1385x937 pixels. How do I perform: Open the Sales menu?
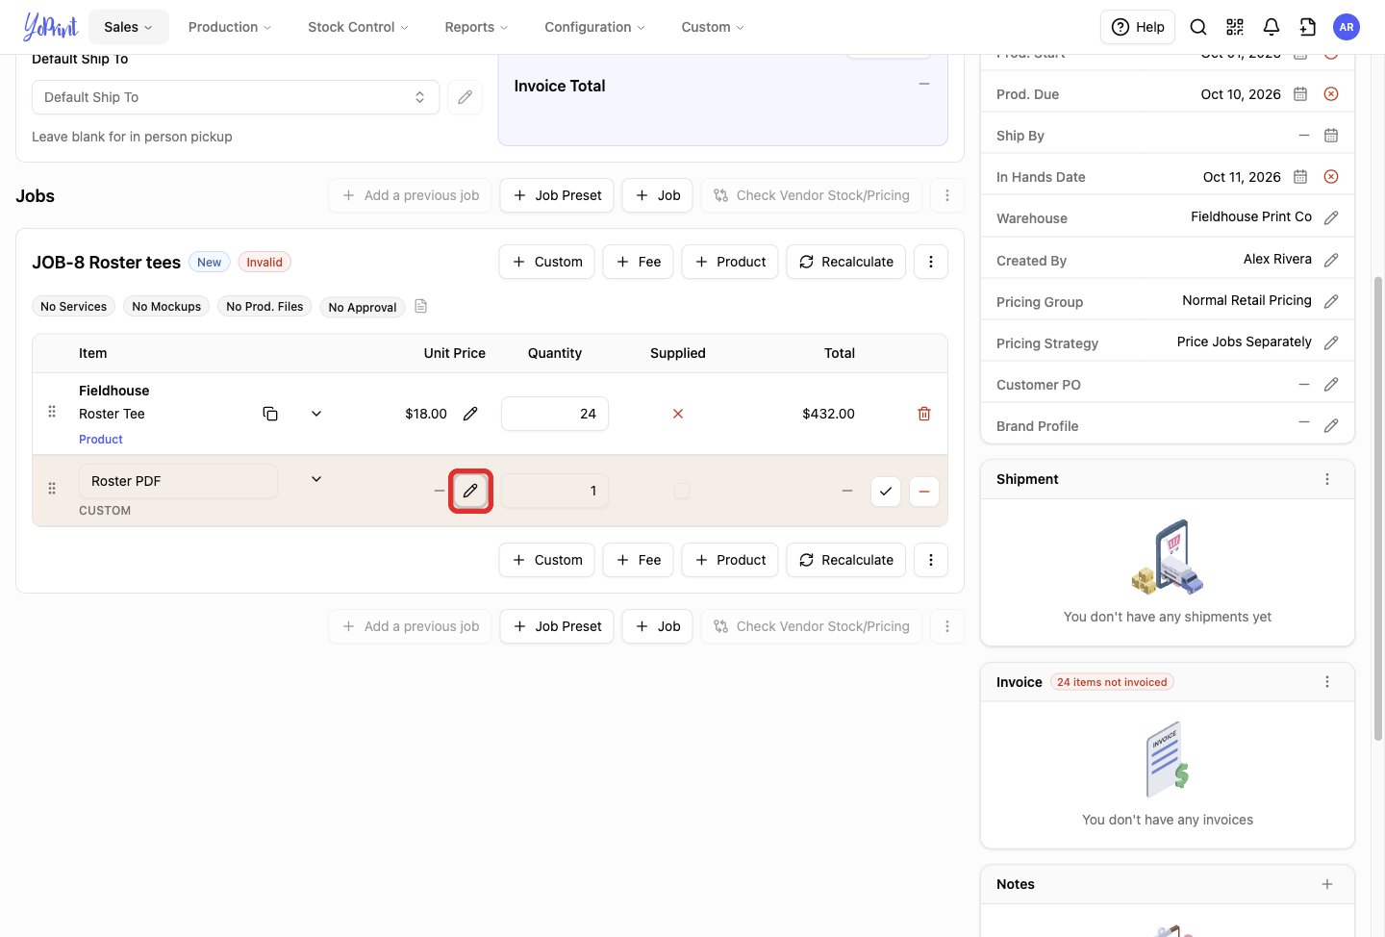coord(129,27)
